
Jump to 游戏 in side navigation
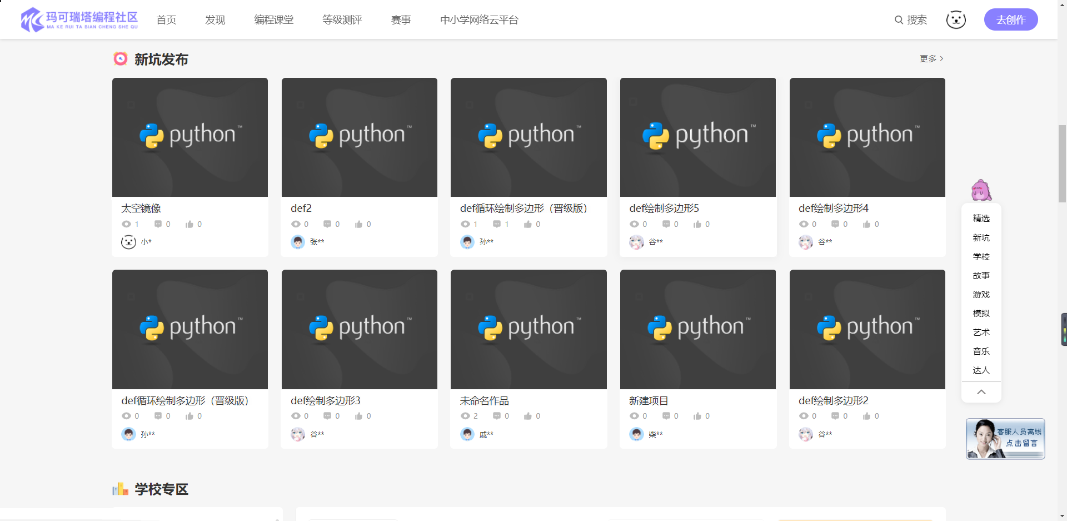tap(981, 295)
